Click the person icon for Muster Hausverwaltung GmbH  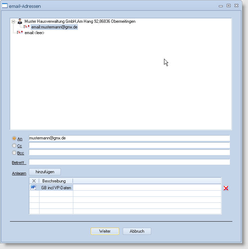coord(20,21)
